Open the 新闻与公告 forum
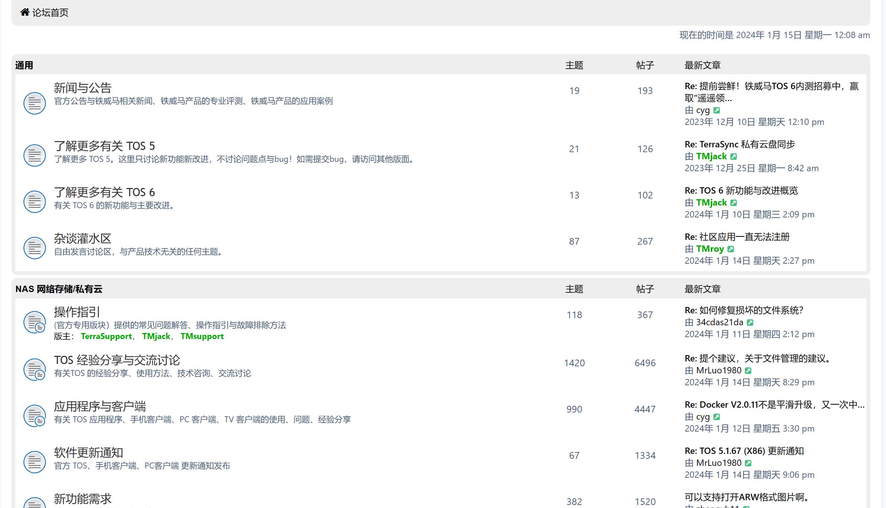Viewport: 886px width, 508px height. coord(83,88)
